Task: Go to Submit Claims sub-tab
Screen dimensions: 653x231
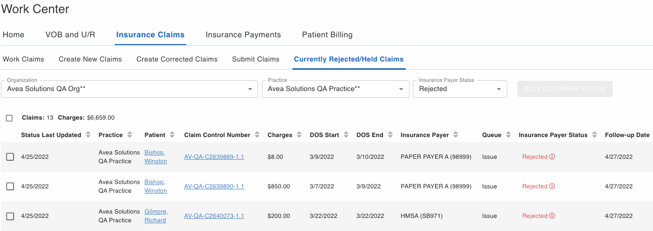Action: 256,59
